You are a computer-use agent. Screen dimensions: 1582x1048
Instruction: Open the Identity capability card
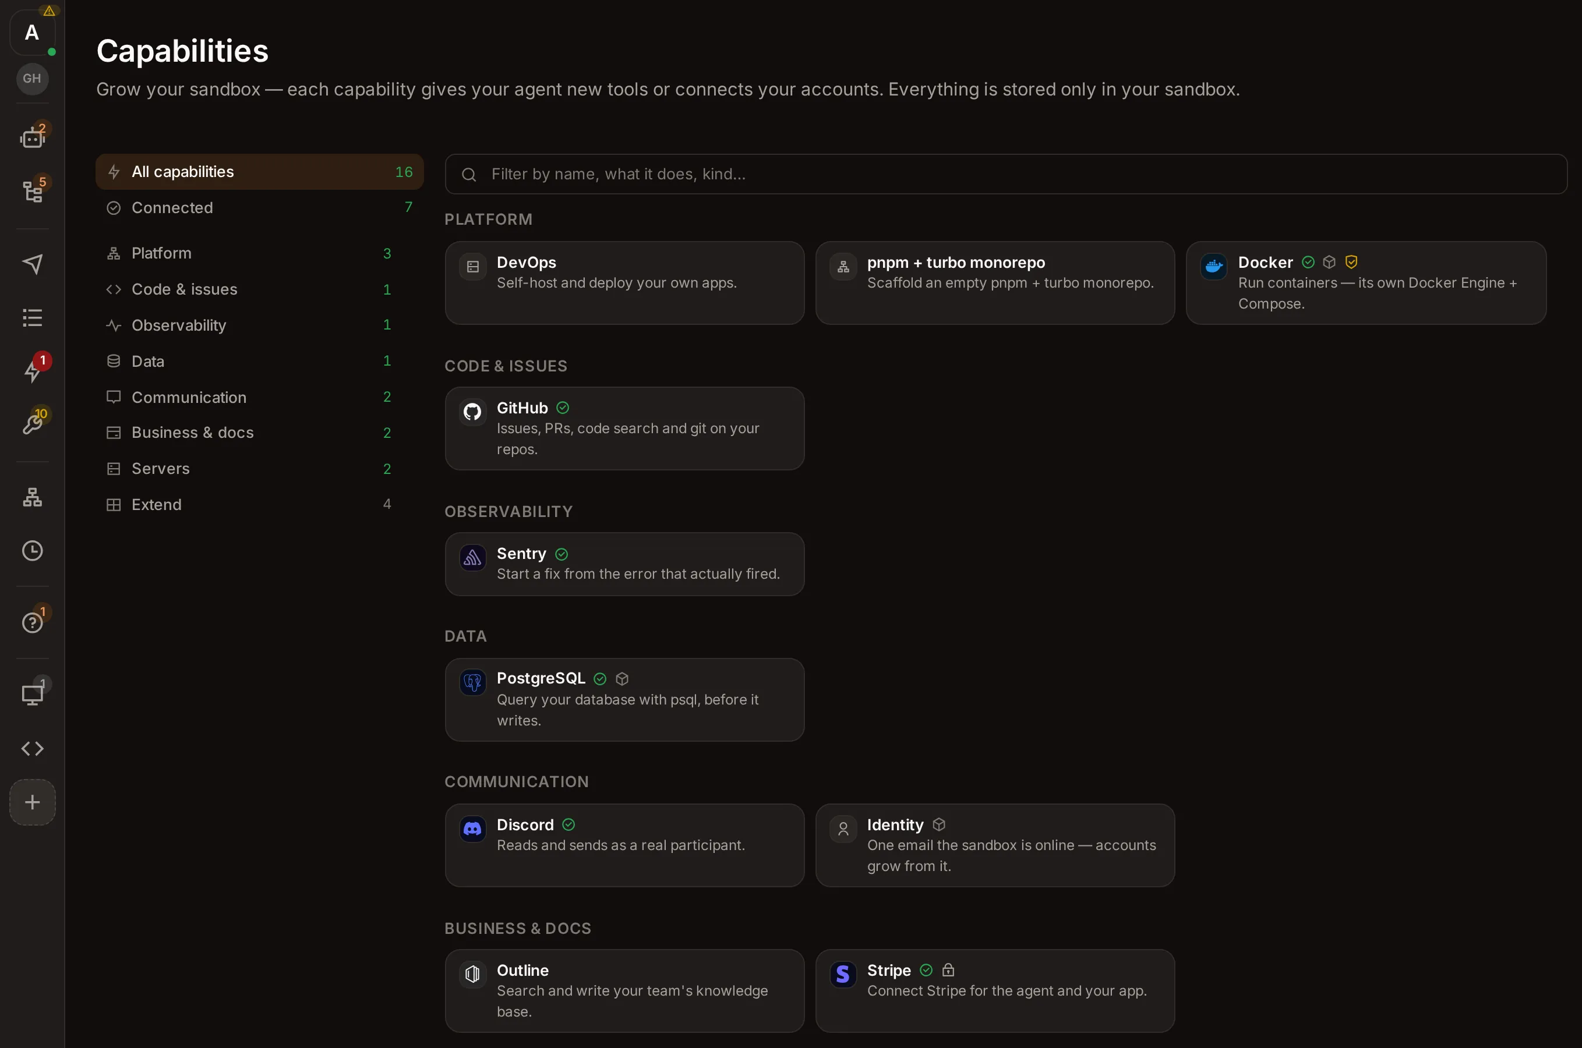(x=995, y=845)
